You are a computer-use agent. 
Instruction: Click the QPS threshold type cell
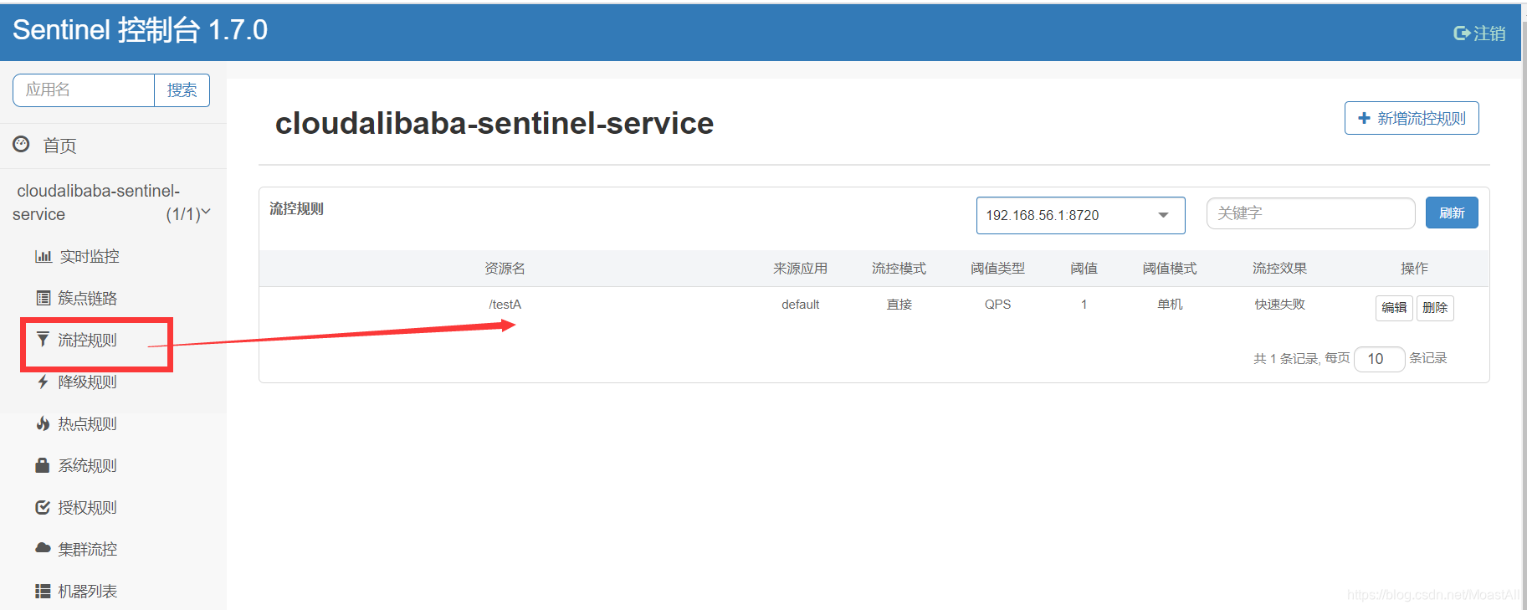coord(997,305)
